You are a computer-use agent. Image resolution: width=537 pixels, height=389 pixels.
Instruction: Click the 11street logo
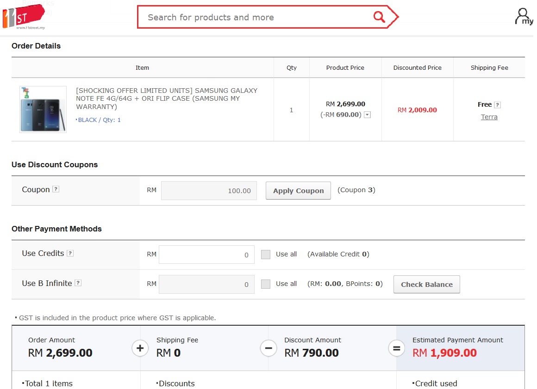(23, 18)
